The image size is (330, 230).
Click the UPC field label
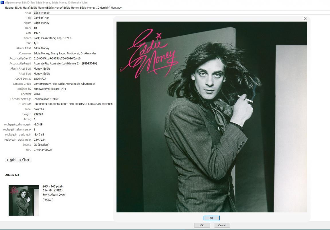pos(29,150)
